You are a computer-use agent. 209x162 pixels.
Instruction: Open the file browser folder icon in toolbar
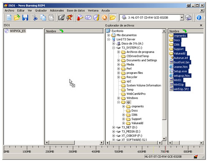tap(113, 18)
